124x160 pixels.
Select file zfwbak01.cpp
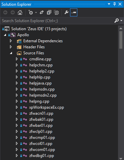41,119
